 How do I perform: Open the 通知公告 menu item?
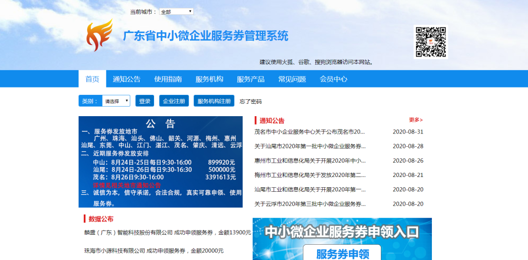[127, 79]
